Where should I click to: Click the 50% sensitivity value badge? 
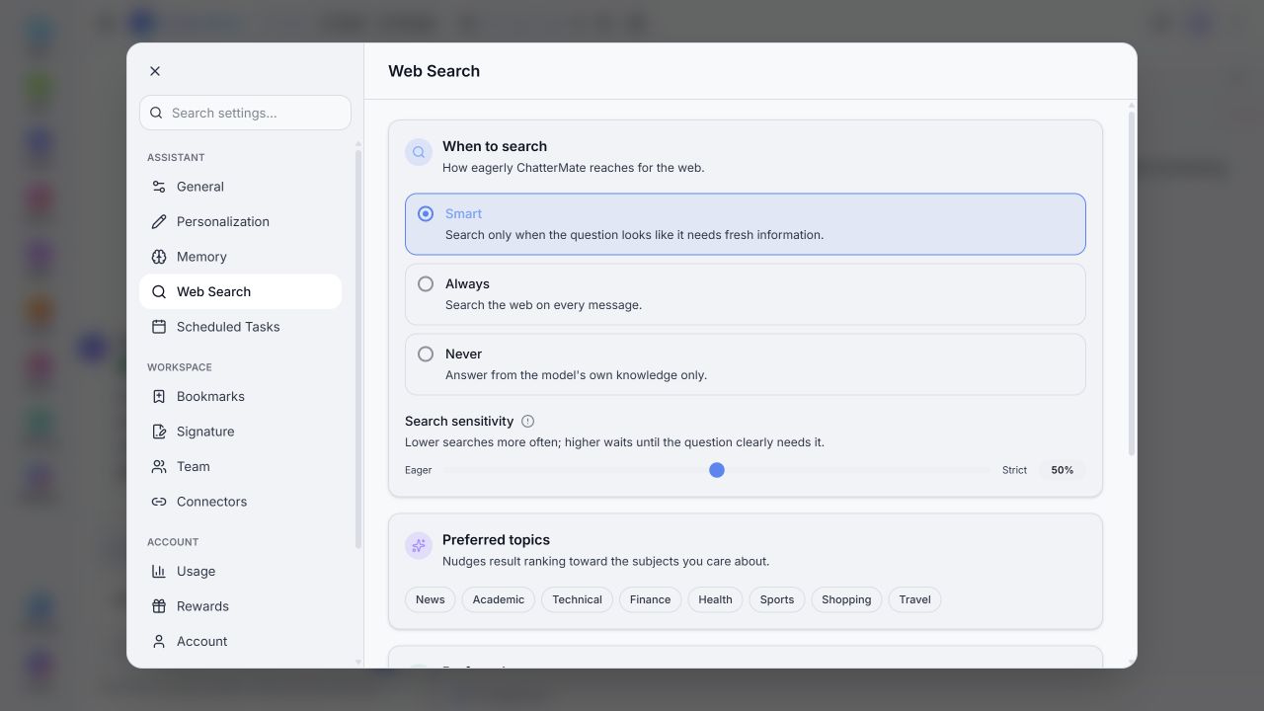[1063, 470]
